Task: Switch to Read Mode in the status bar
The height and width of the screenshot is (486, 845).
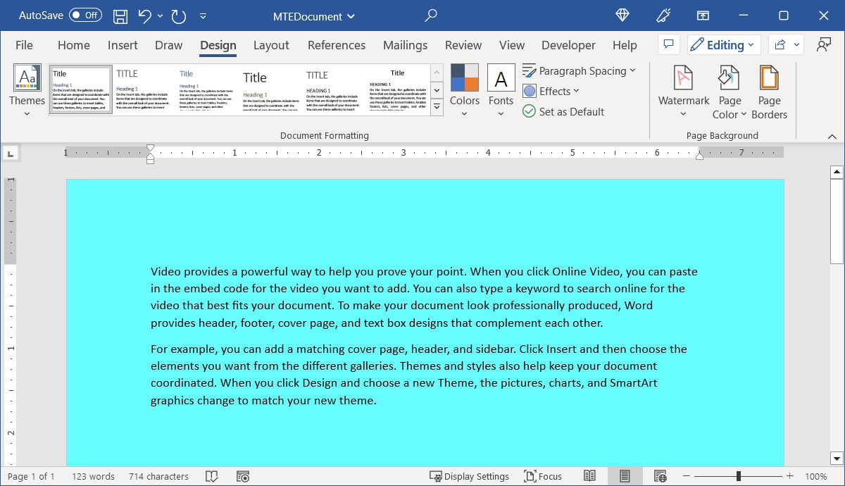Action: pos(590,476)
